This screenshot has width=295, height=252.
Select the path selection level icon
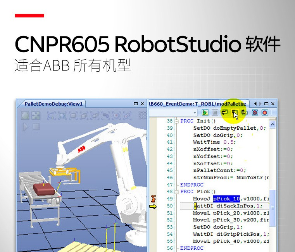click(128, 116)
